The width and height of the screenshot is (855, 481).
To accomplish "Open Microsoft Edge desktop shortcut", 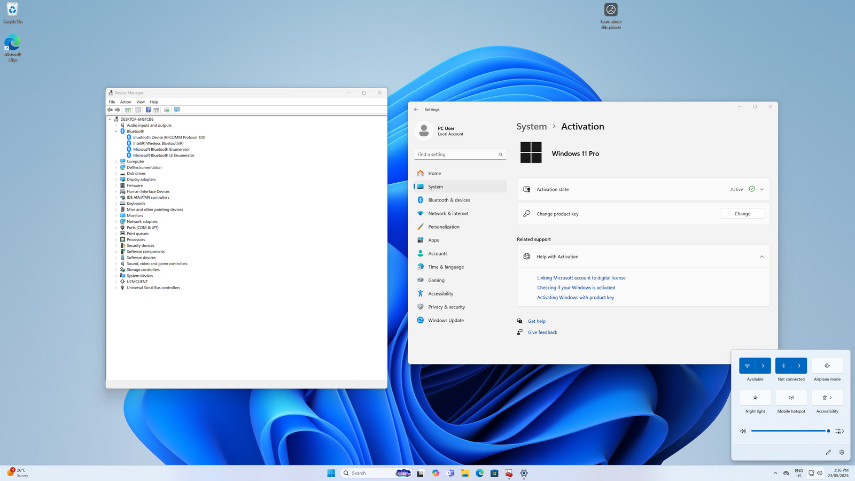I will click(x=12, y=48).
